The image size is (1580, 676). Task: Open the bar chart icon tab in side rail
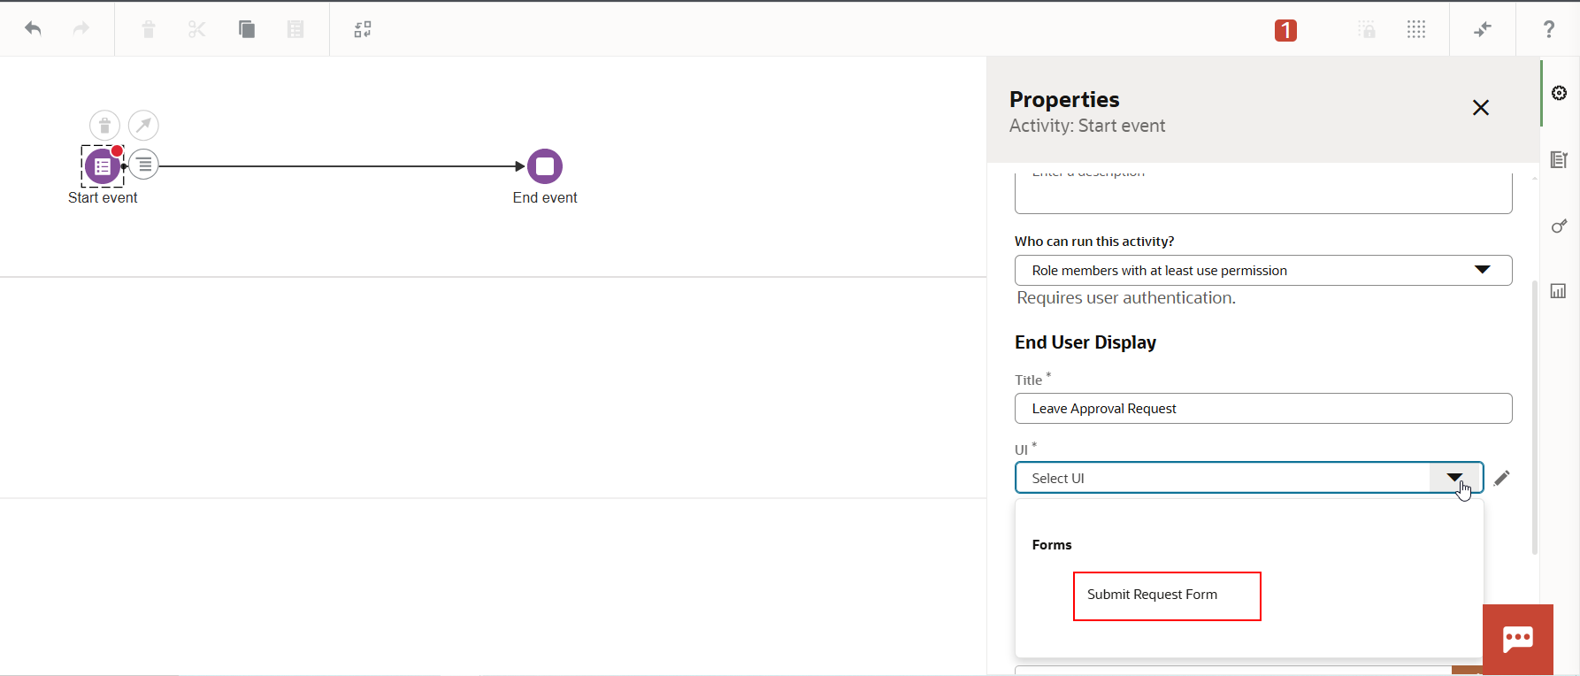click(x=1559, y=291)
